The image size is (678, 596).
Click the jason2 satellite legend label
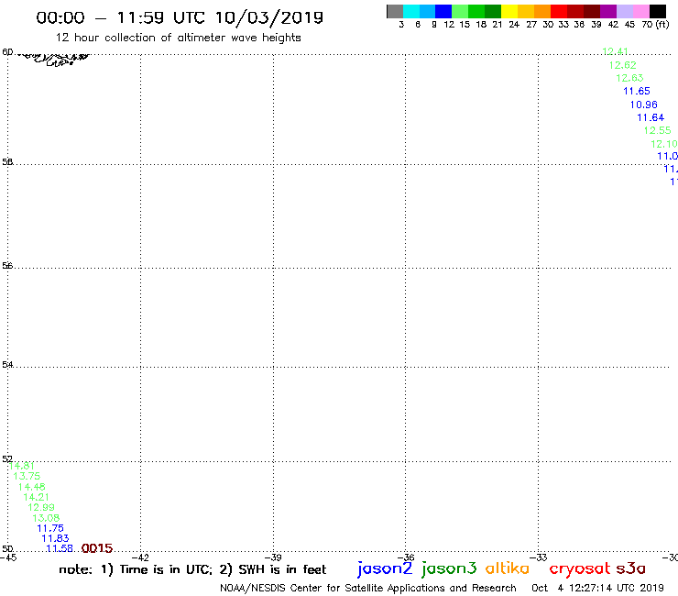coord(385,568)
